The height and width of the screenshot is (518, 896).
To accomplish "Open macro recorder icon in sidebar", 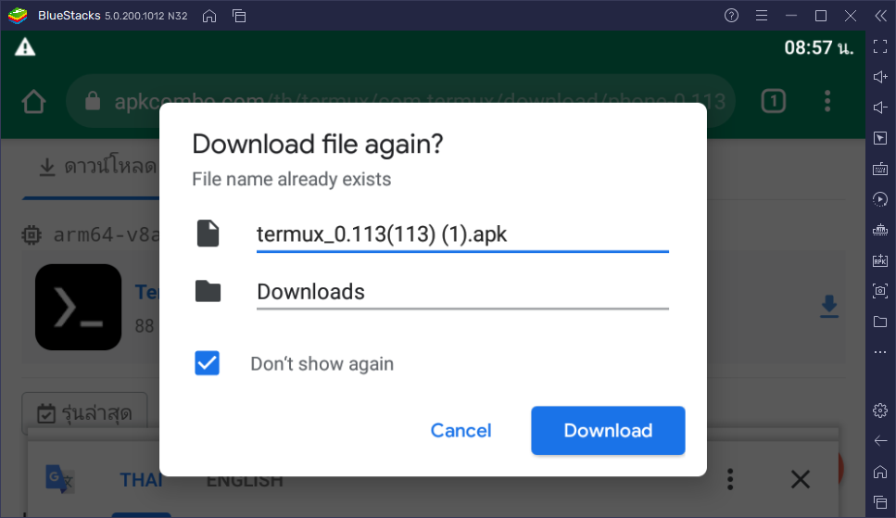I will click(880, 230).
